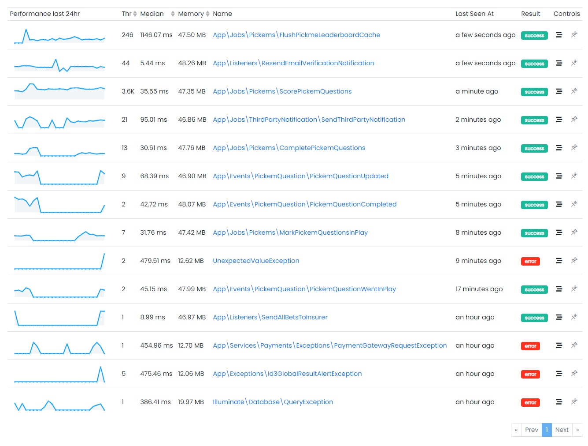Viewport: 588px width, 446px height.
Task: Click the error badge for UnexpectedValueException
Action: [530, 261]
